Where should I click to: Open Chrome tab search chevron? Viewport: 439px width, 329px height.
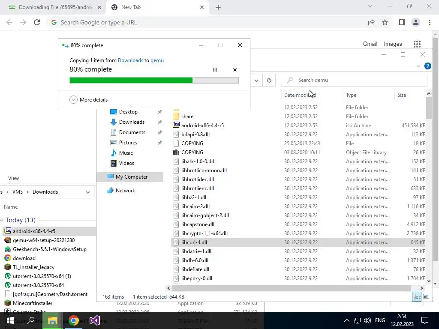(x=370, y=6)
